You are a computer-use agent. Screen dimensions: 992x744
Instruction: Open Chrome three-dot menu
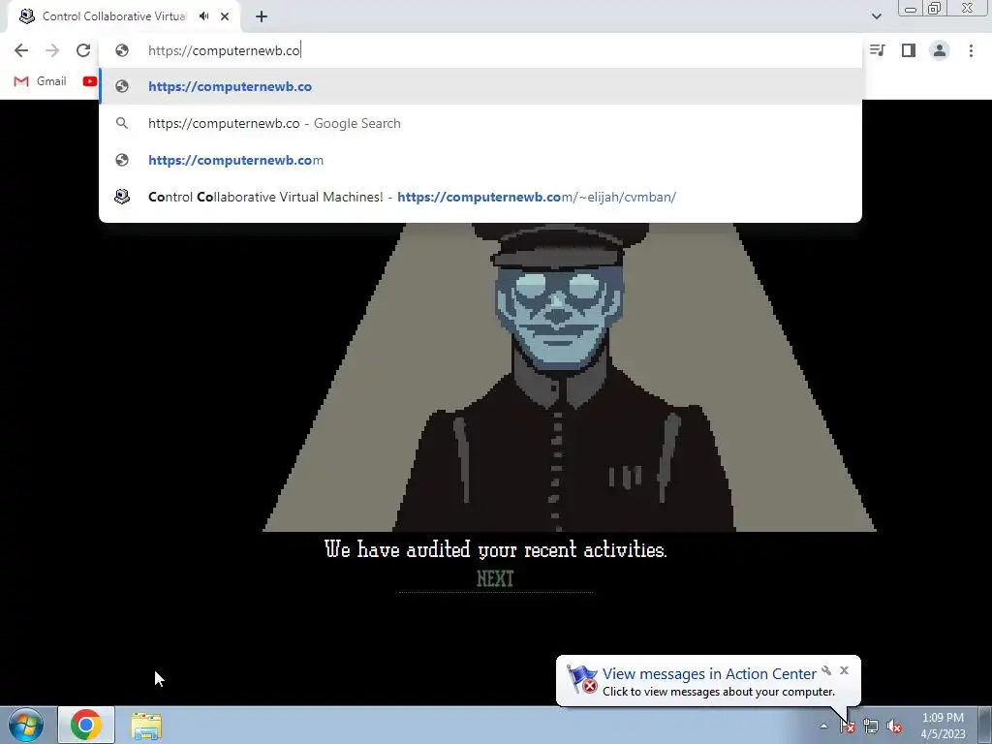tap(971, 50)
